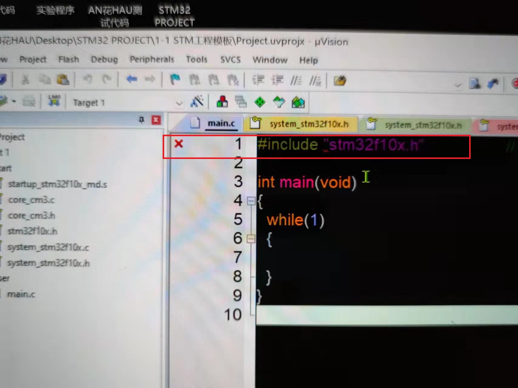Click line number 7 in the editor gutter
The height and width of the screenshot is (388, 518).
click(238, 258)
